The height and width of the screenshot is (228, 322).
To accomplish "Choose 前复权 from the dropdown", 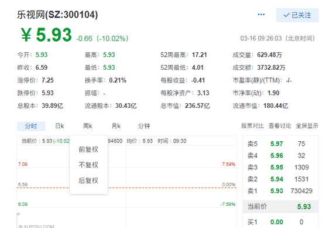I will [88, 149].
